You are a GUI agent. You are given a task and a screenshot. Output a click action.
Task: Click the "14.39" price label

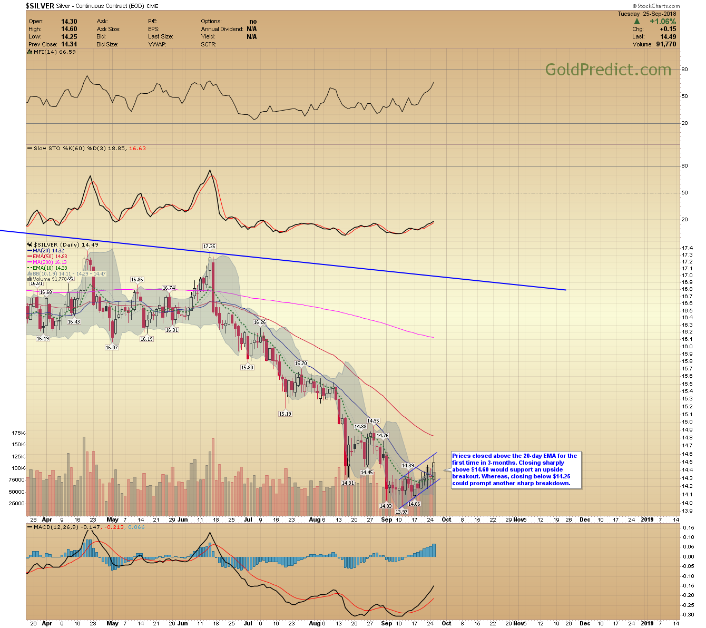point(408,466)
